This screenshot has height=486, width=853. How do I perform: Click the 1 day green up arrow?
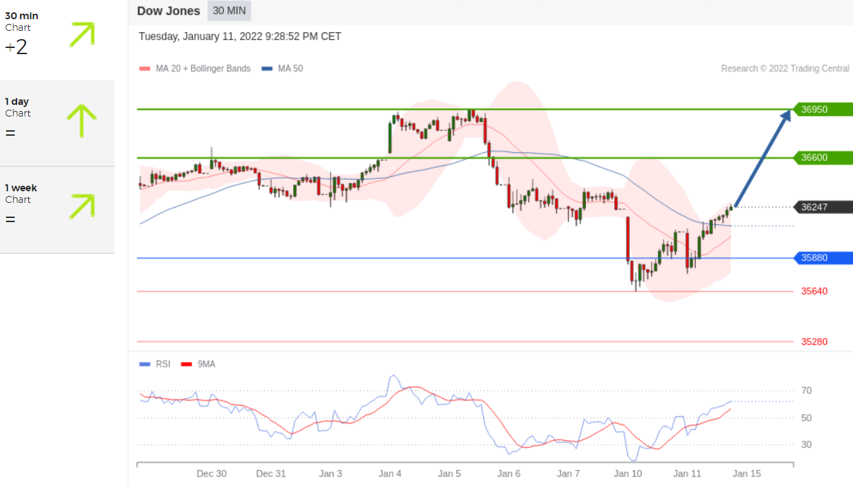pos(81,121)
